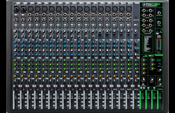Click the FX PRESETS list heading

pos(148,37)
